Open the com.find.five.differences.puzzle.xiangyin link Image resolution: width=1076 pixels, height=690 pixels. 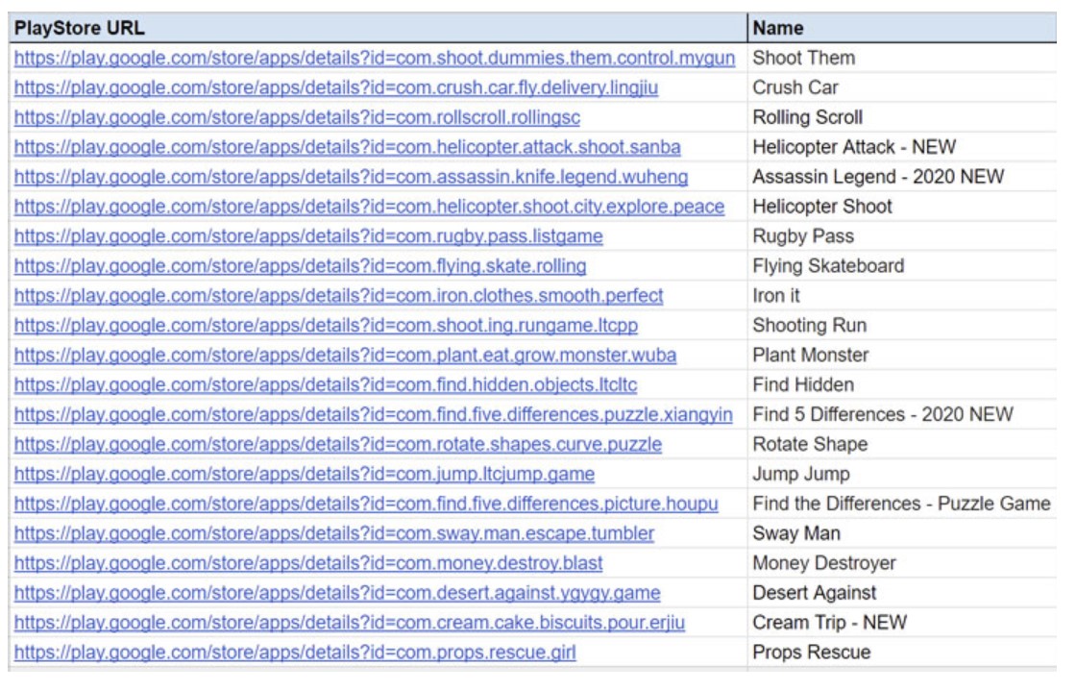[374, 415]
